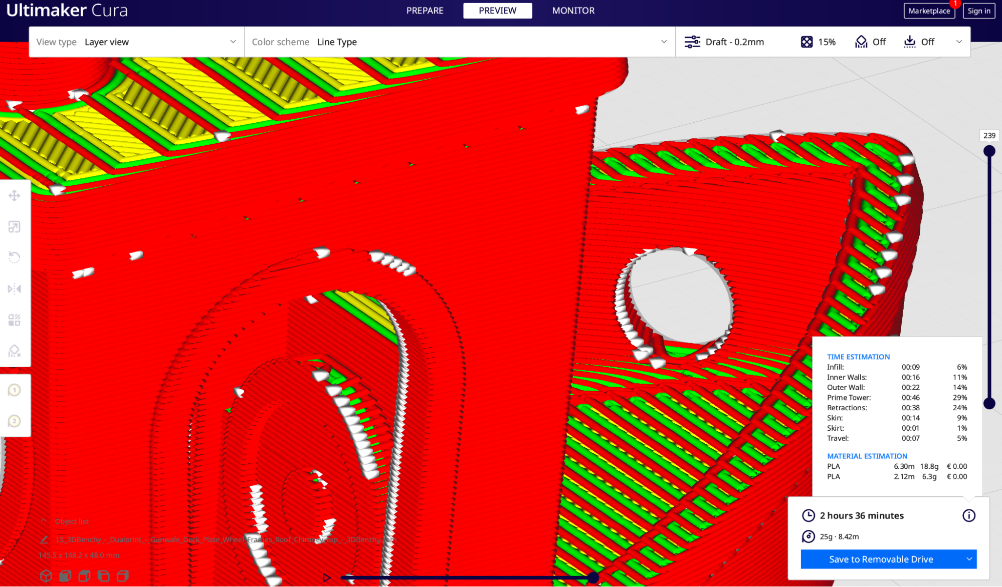The width and height of the screenshot is (1002, 587).
Task: Click the adhesion icon showing Off
Action: [909, 42]
